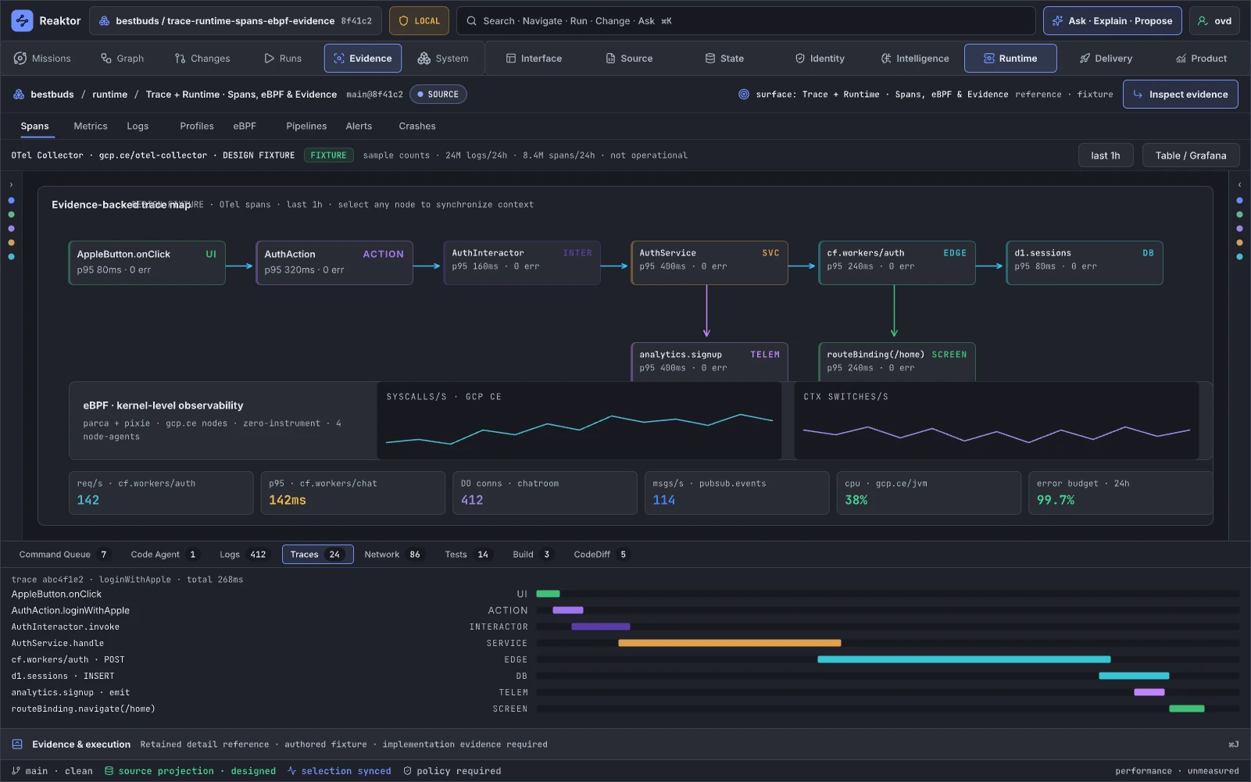Screen dimensions: 1251x782
Task: Click the policy required shield icon
Action: (407, 771)
